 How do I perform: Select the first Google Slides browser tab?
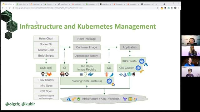(x=8, y=4)
